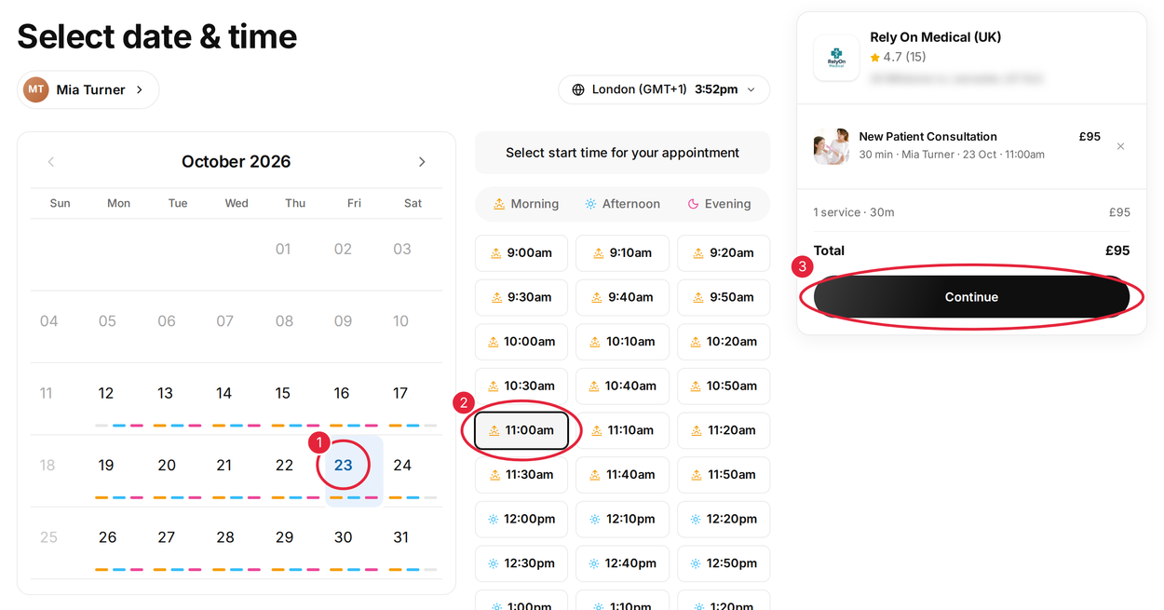Filter times by Afternoon
Image resolution: width=1164 pixels, height=610 pixels.
point(622,204)
